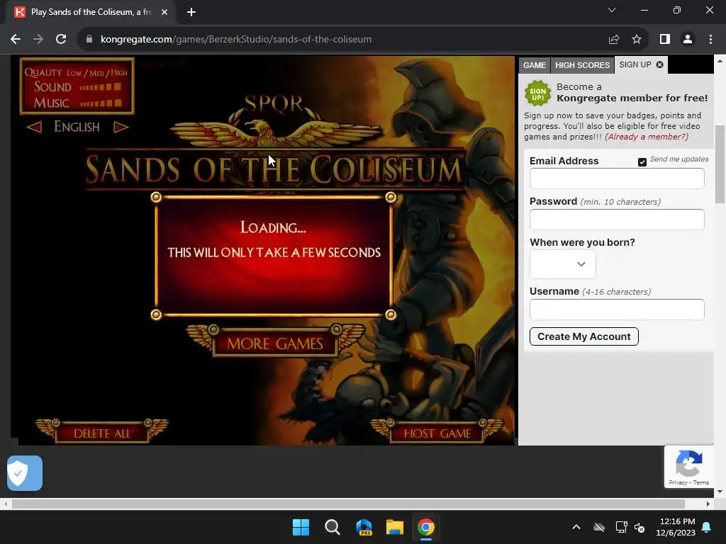Click the blue shield privacy badge
This screenshot has width=726, height=544.
tap(25, 473)
